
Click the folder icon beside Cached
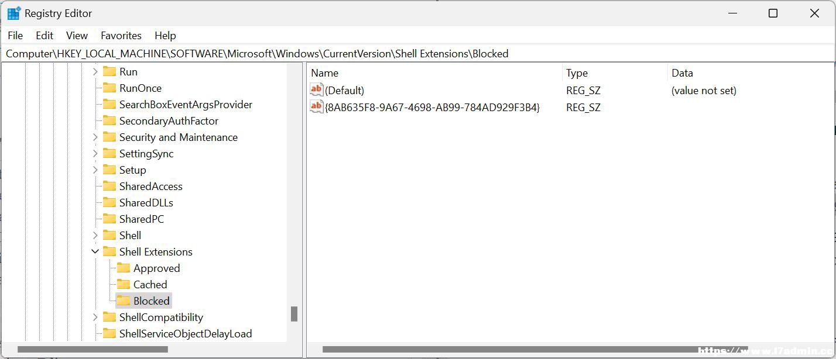point(124,284)
